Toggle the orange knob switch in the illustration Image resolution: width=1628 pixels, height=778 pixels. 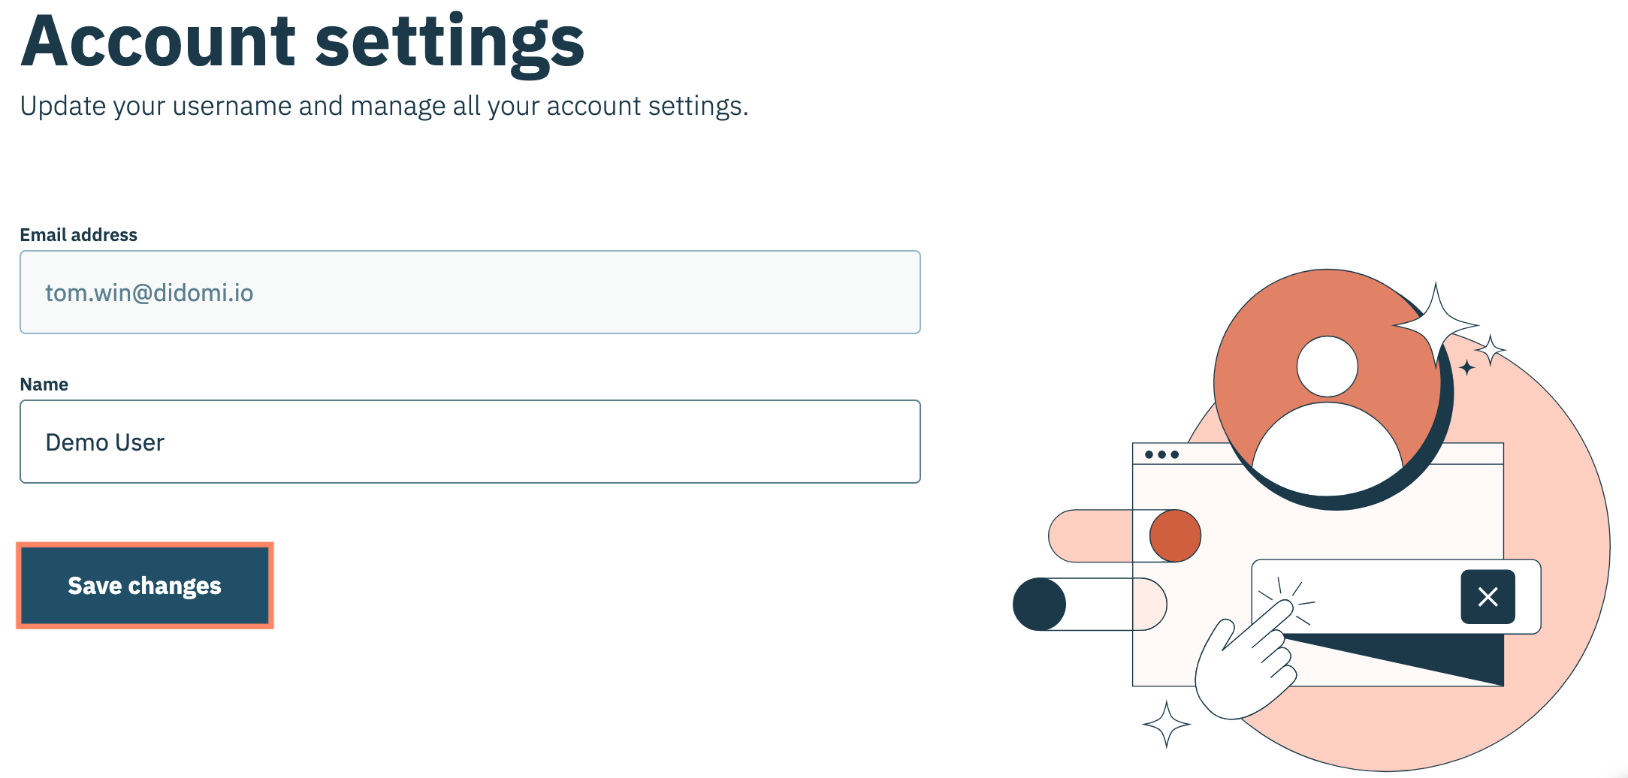click(1175, 535)
